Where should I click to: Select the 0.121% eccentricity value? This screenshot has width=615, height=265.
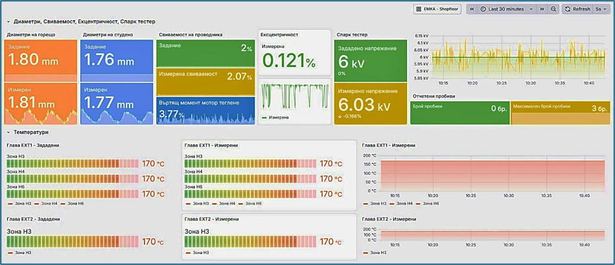click(288, 61)
